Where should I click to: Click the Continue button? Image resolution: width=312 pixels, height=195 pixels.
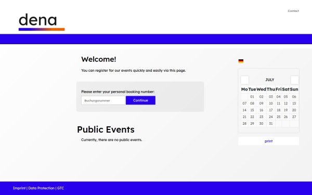tap(140, 100)
